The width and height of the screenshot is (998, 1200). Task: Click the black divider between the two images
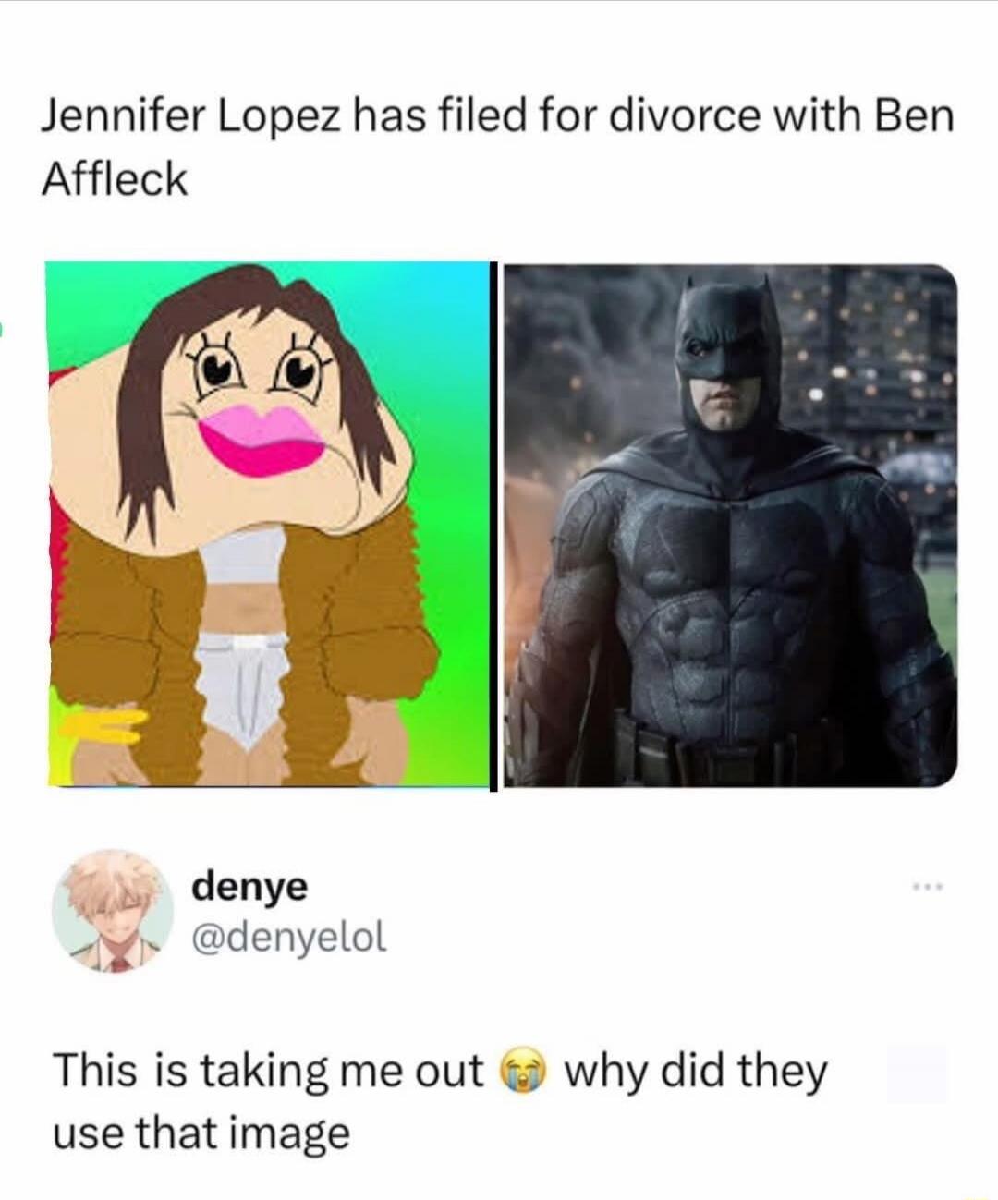click(x=493, y=527)
